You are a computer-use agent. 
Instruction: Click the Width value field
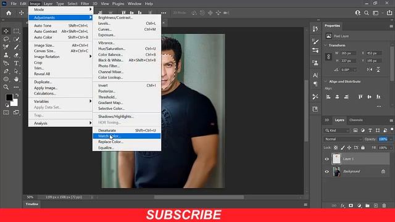click(x=348, y=54)
